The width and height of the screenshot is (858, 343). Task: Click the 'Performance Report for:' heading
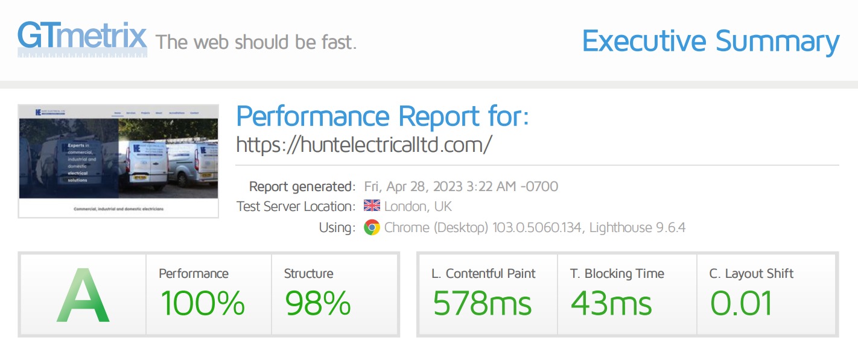[x=382, y=116]
